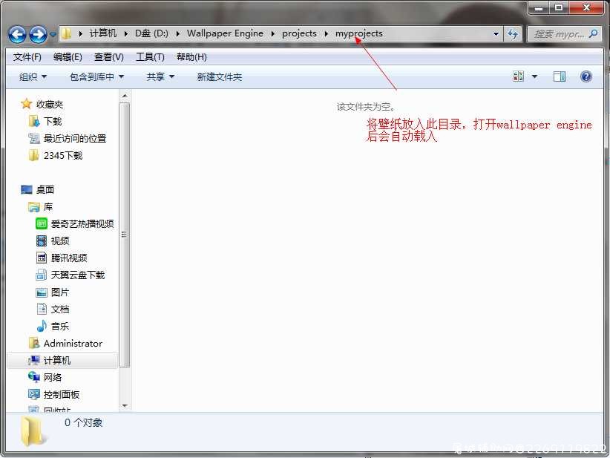
Task: Open 查看(V) menu
Action: coord(109,57)
